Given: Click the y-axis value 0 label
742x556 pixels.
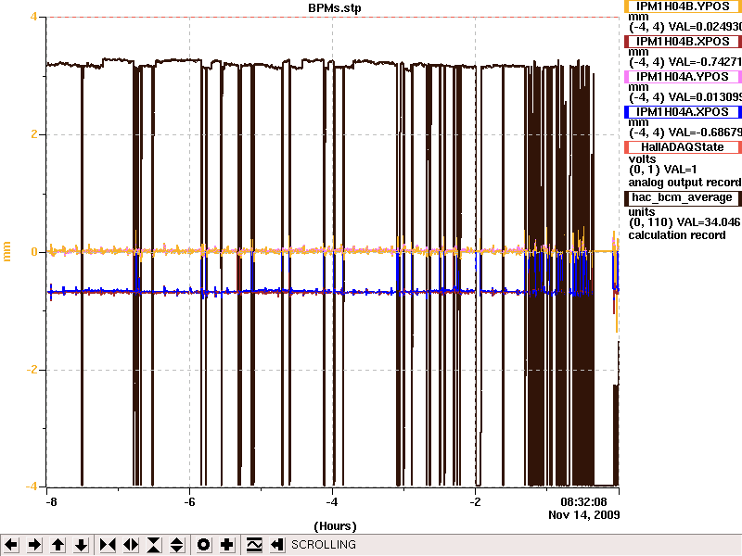Looking at the screenshot, I should (34, 252).
